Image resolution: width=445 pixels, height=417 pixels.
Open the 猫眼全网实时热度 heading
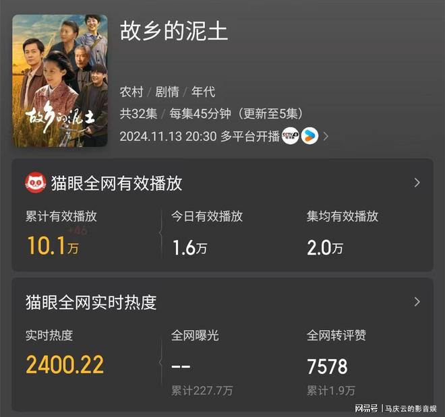(91, 302)
